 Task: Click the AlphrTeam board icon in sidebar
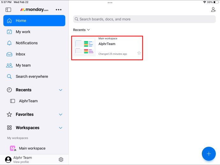pos(12,101)
